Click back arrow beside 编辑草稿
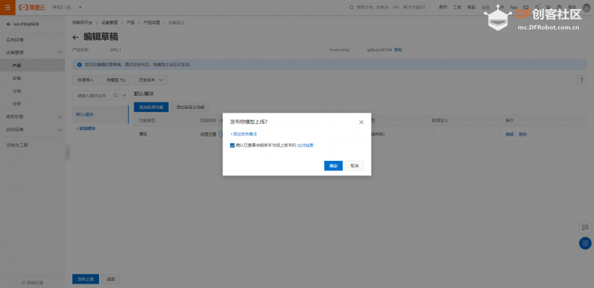The height and width of the screenshot is (288, 594). pos(76,37)
